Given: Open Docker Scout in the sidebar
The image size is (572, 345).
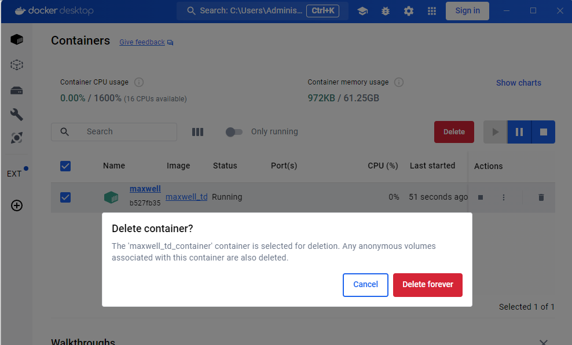Looking at the screenshot, I should coord(17,138).
